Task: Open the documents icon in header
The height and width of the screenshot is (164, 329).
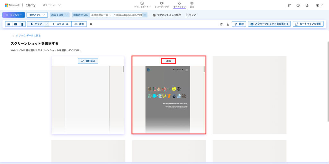Action: pyautogui.click(x=307, y=5)
